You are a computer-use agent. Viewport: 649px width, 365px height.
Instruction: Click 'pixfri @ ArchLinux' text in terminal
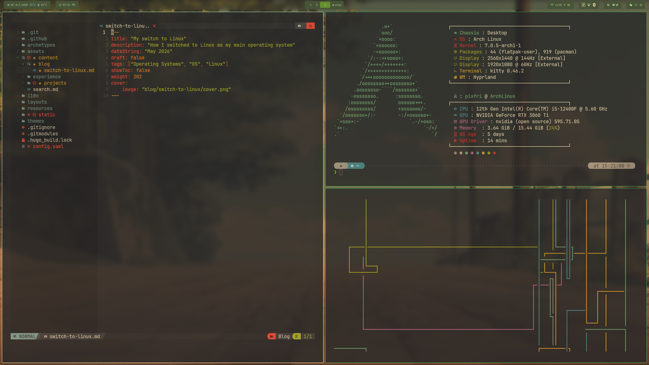[490, 96]
